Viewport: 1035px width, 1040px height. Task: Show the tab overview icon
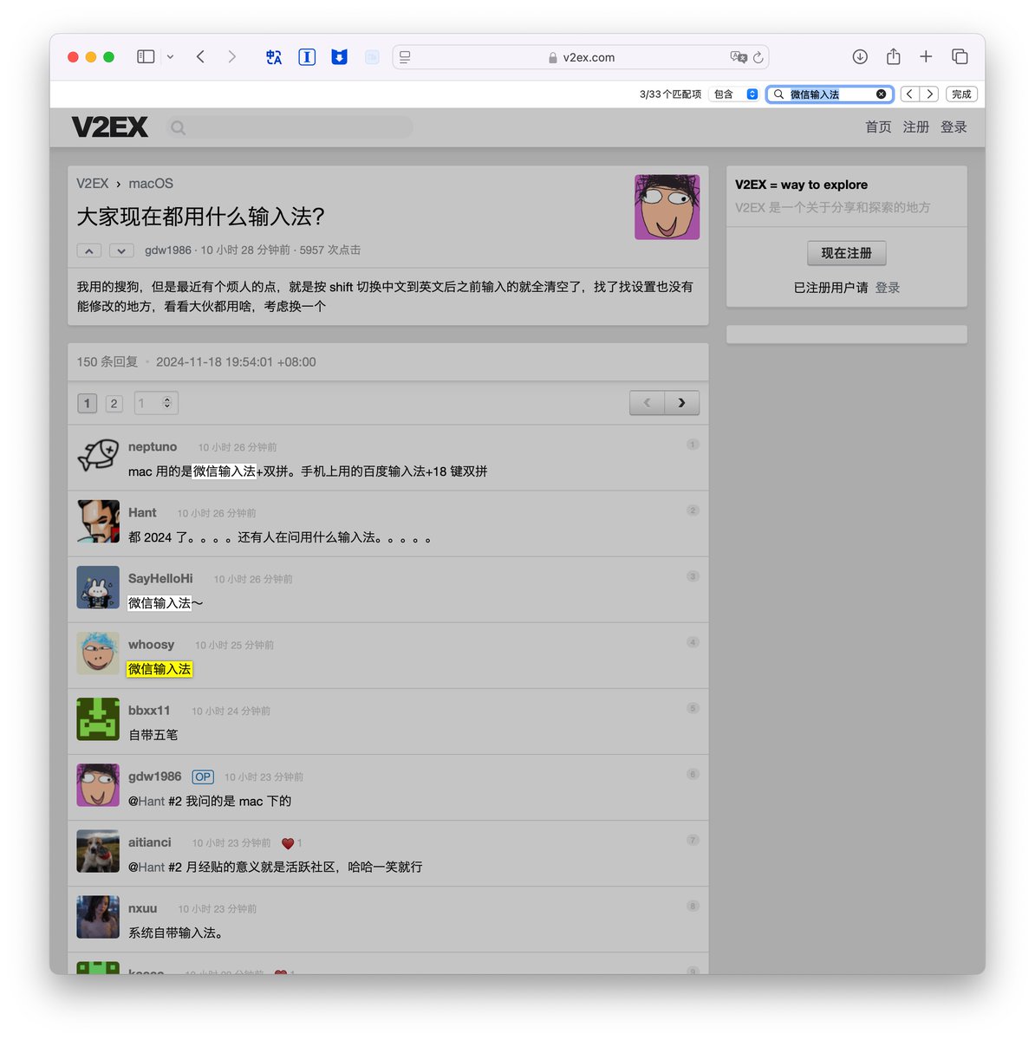(960, 57)
